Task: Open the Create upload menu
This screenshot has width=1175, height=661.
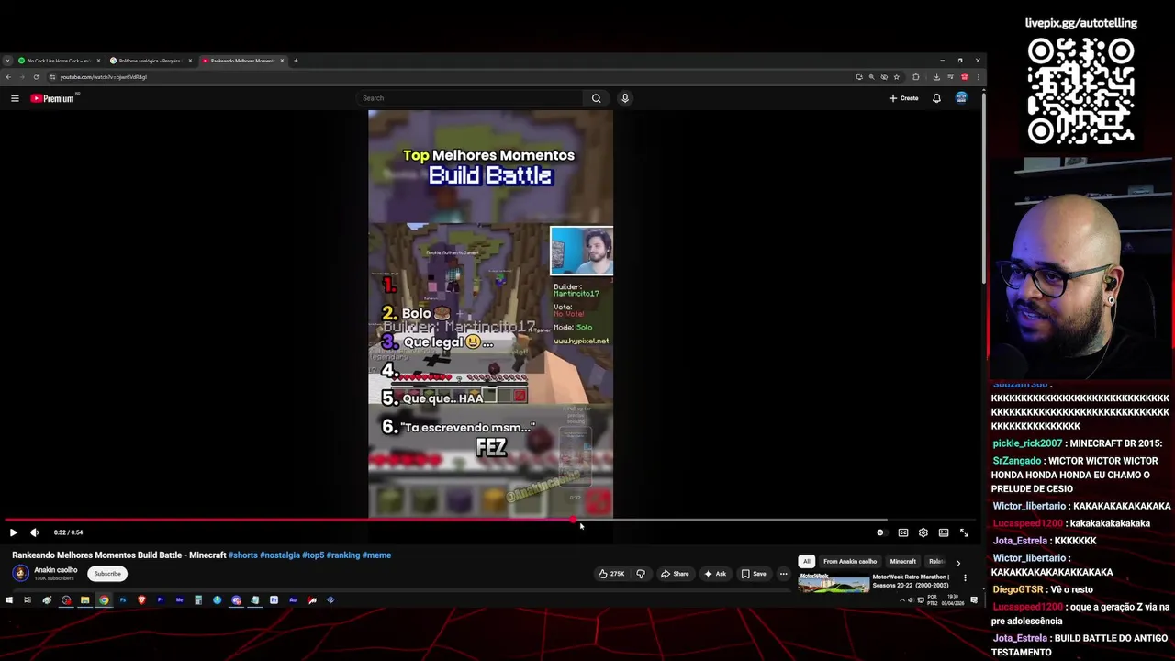Action: pos(903,98)
